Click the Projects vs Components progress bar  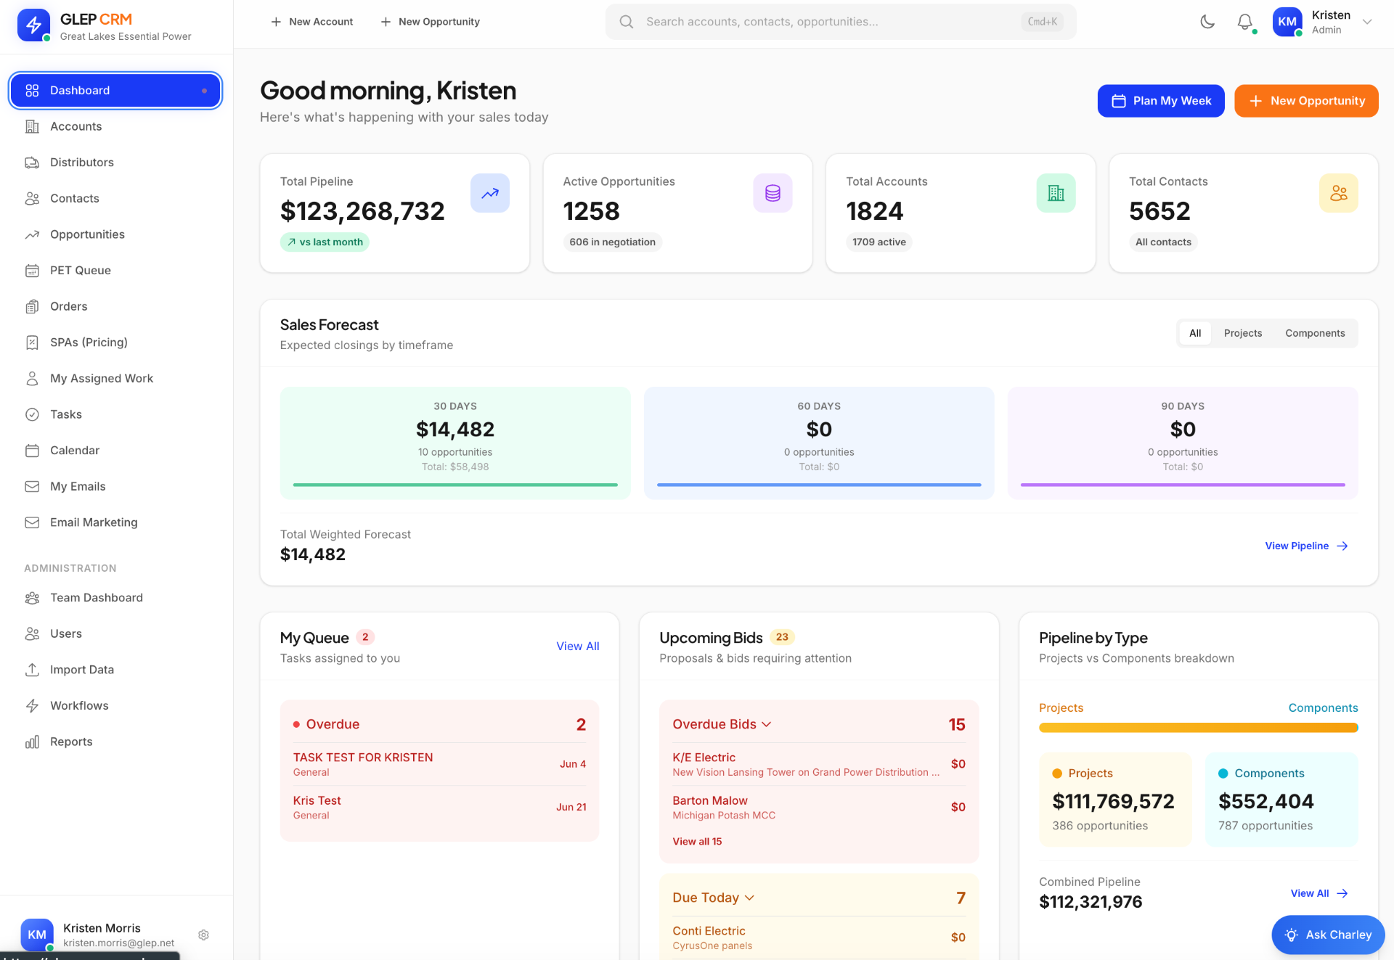1198,728
